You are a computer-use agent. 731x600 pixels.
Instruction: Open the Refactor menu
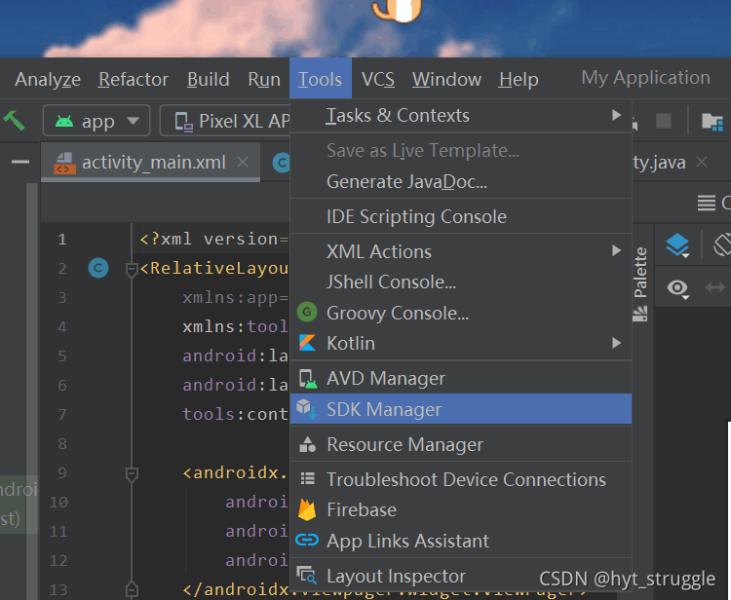coord(134,79)
